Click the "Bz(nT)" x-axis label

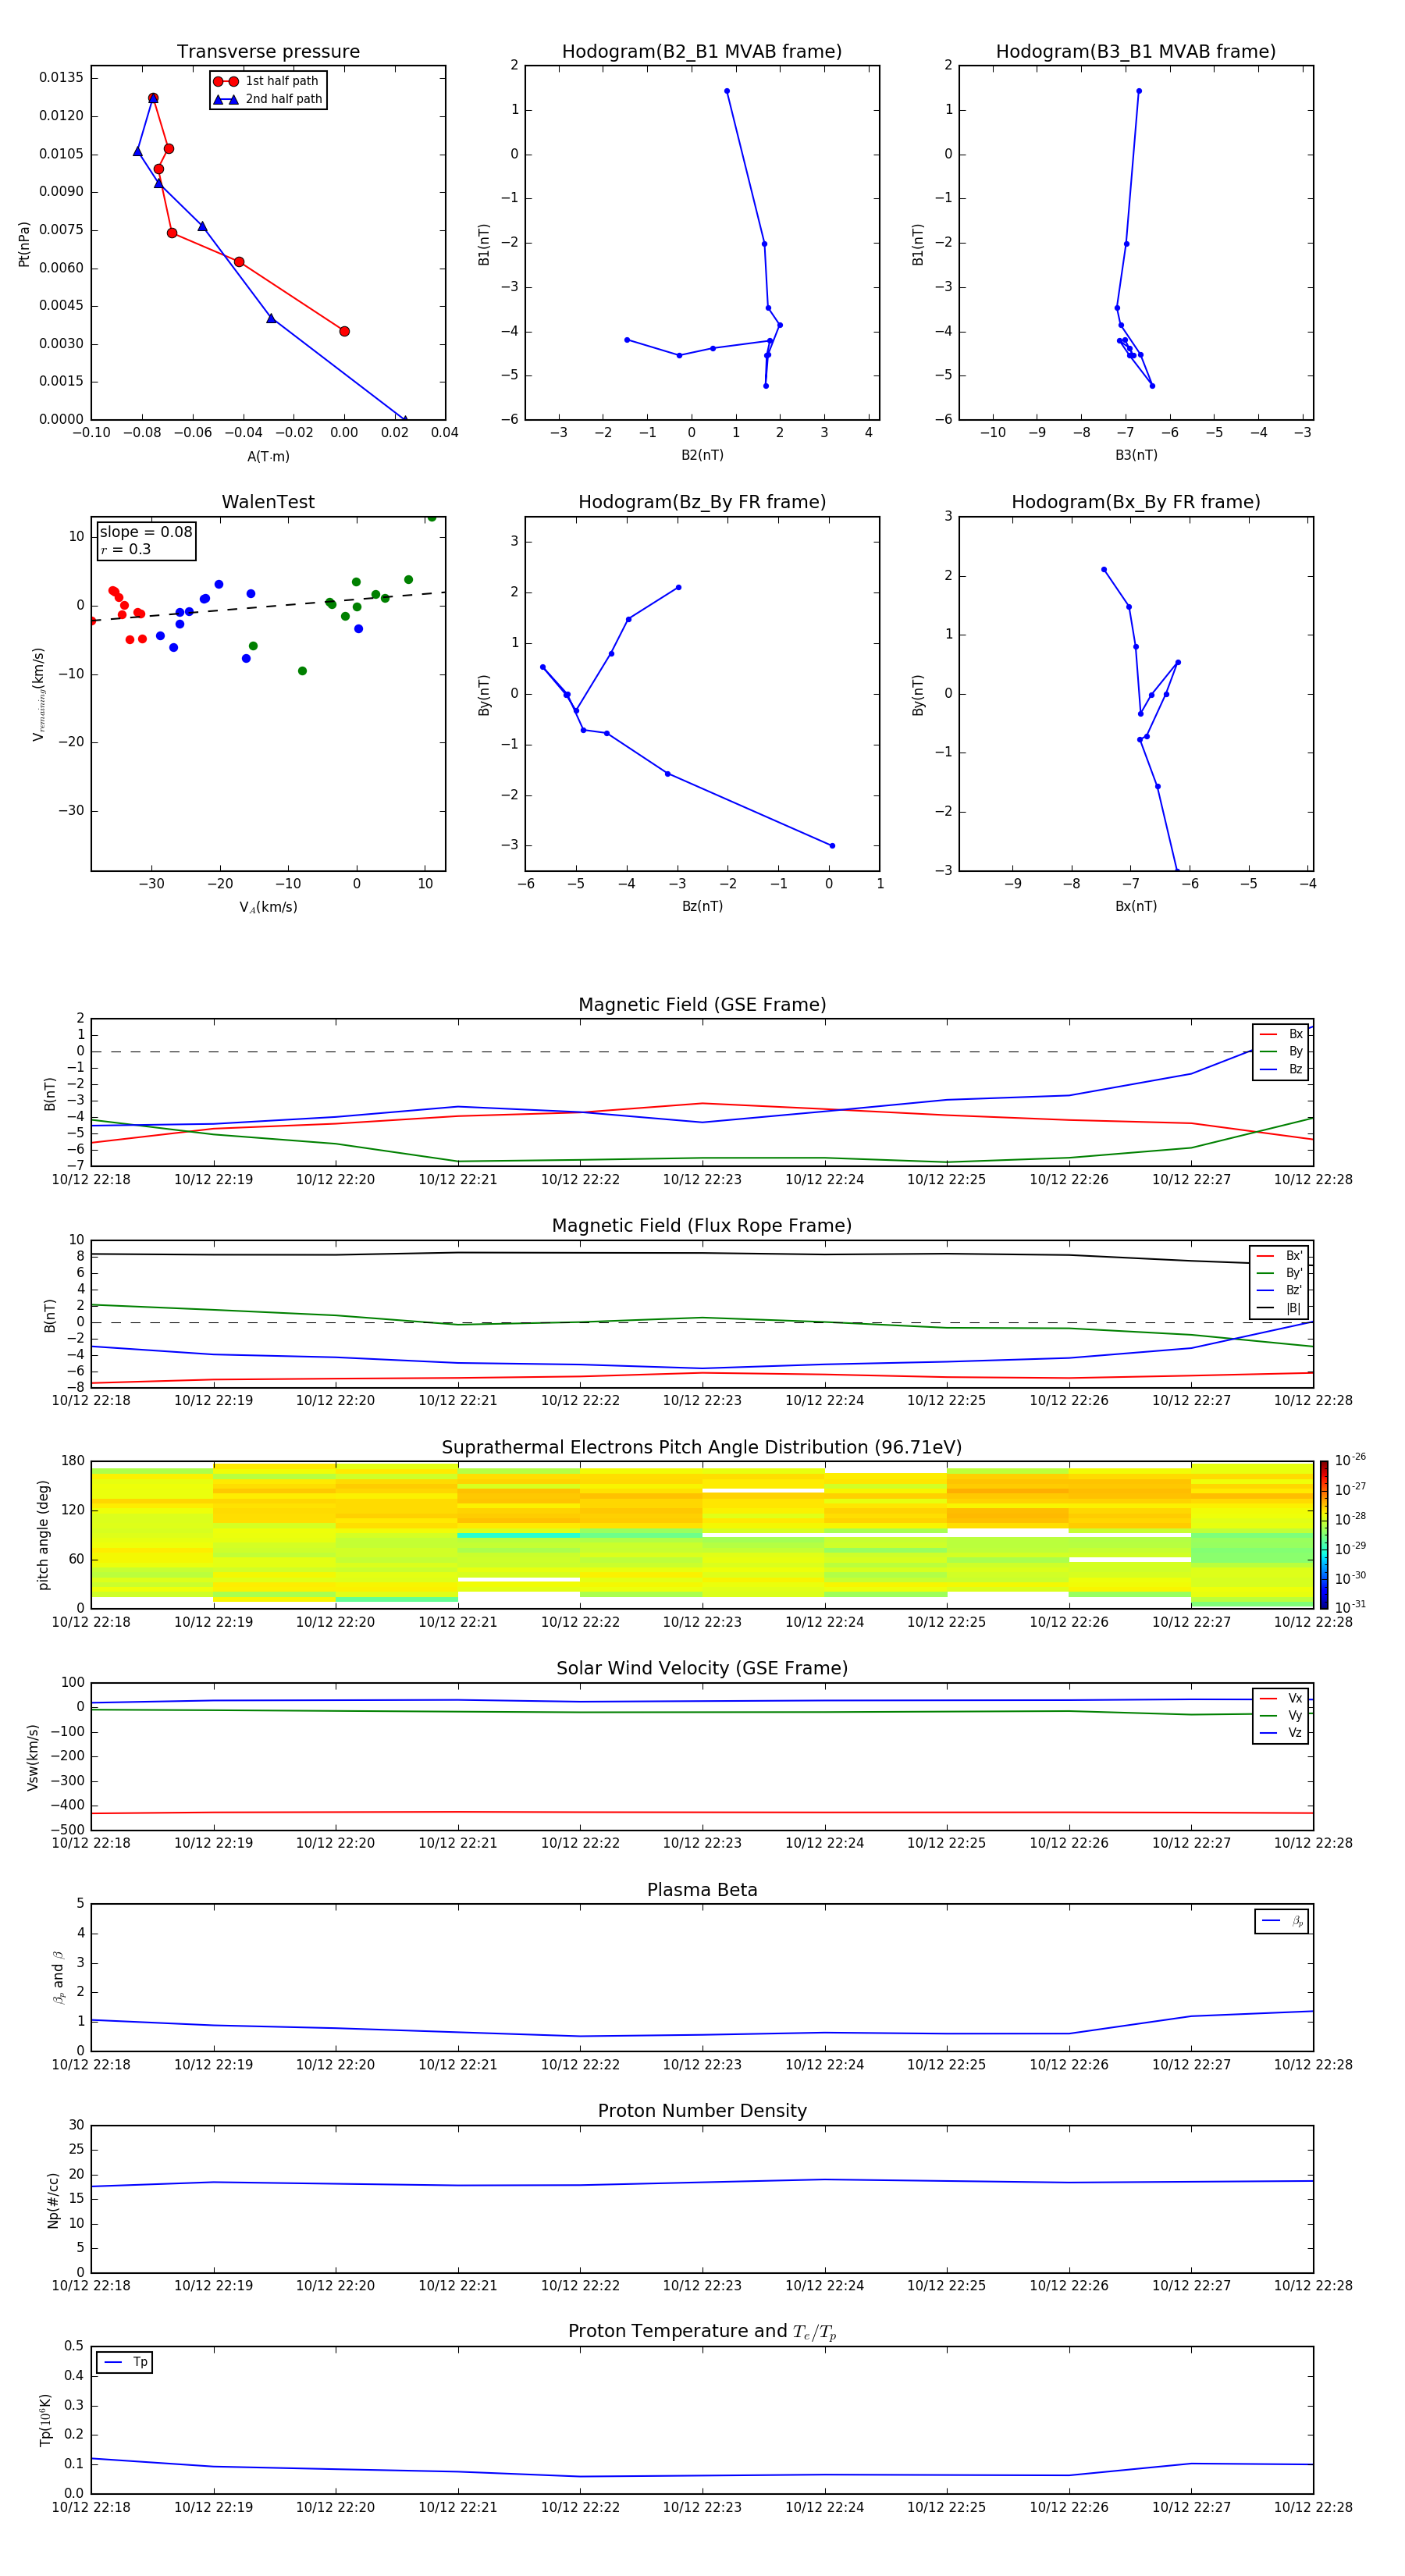click(x=702, y=906)
